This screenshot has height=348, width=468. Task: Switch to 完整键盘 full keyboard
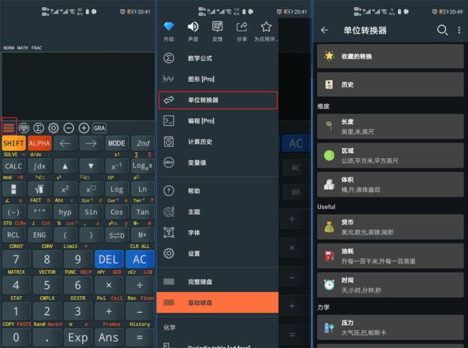click(218, 282)
